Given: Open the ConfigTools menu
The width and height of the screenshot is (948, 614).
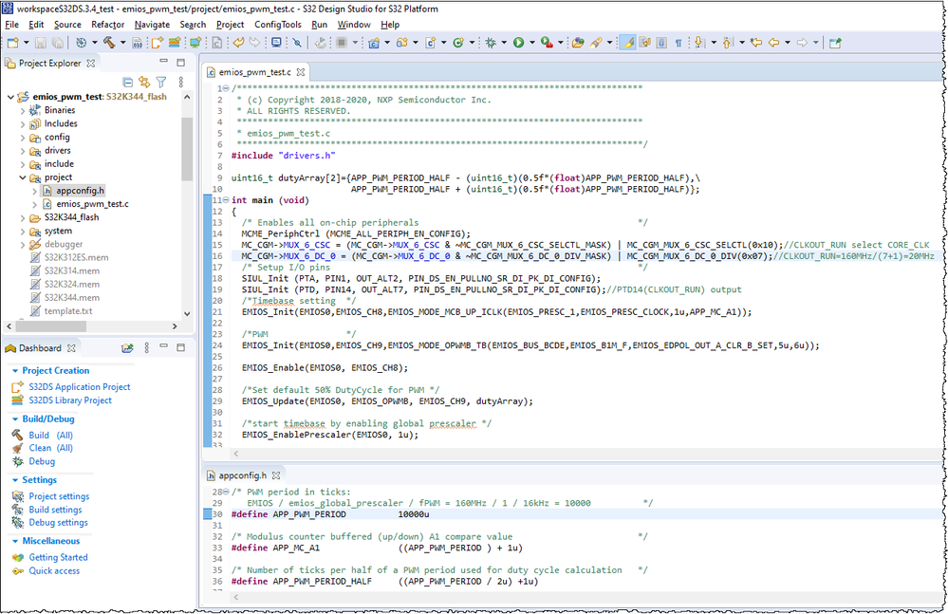Looking at the screenshot, I should click(277, 24).
